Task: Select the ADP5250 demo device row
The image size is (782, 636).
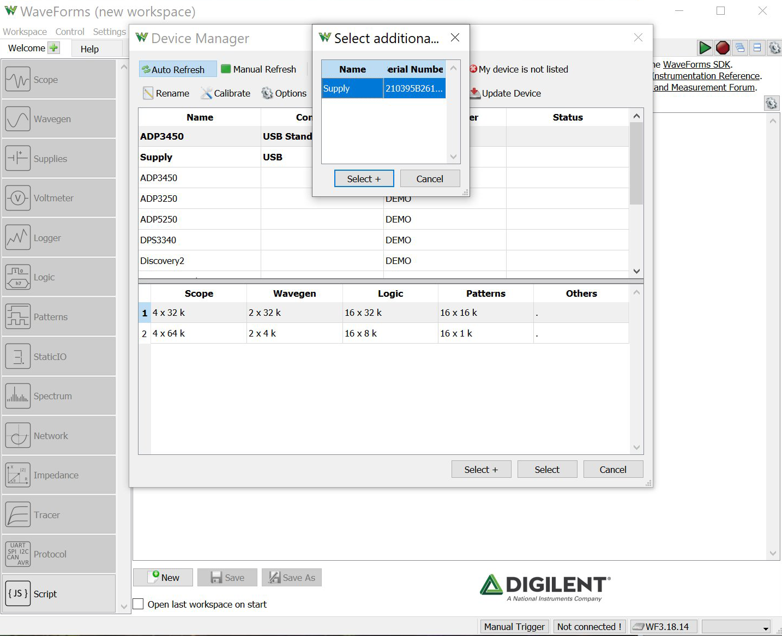Action: 383,219
